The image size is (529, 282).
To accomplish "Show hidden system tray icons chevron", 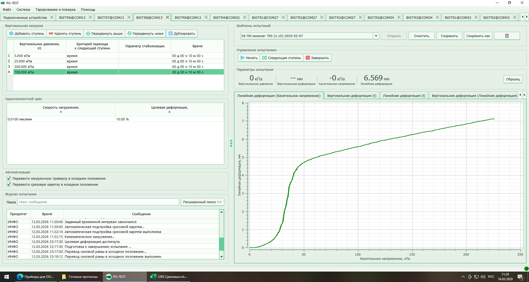I will [x=463, y=277].
